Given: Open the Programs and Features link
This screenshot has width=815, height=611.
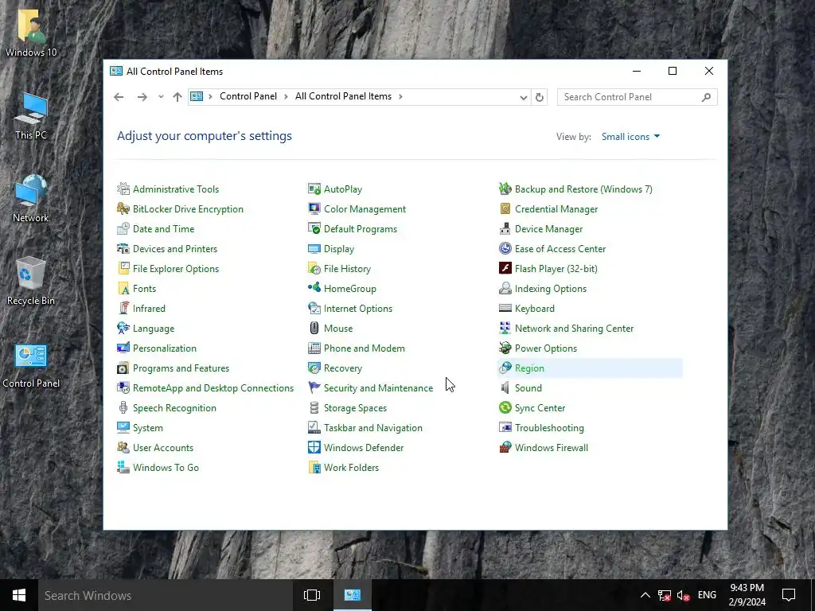Looking at the screenshot, I should (181, 368).
